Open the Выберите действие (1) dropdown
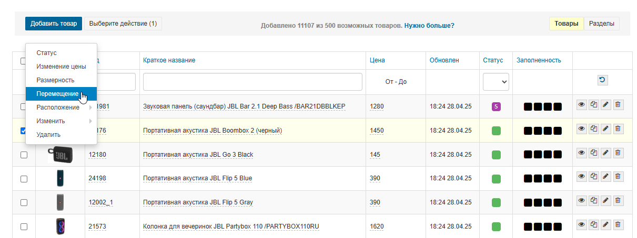This screenshot has height=238, width=637. click(x=123, y=24)
